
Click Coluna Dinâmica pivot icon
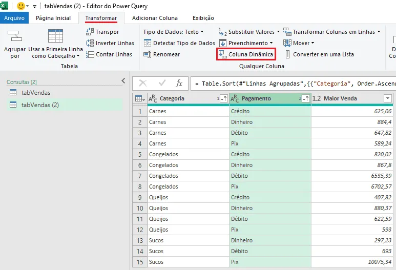[x=223, y=54]
